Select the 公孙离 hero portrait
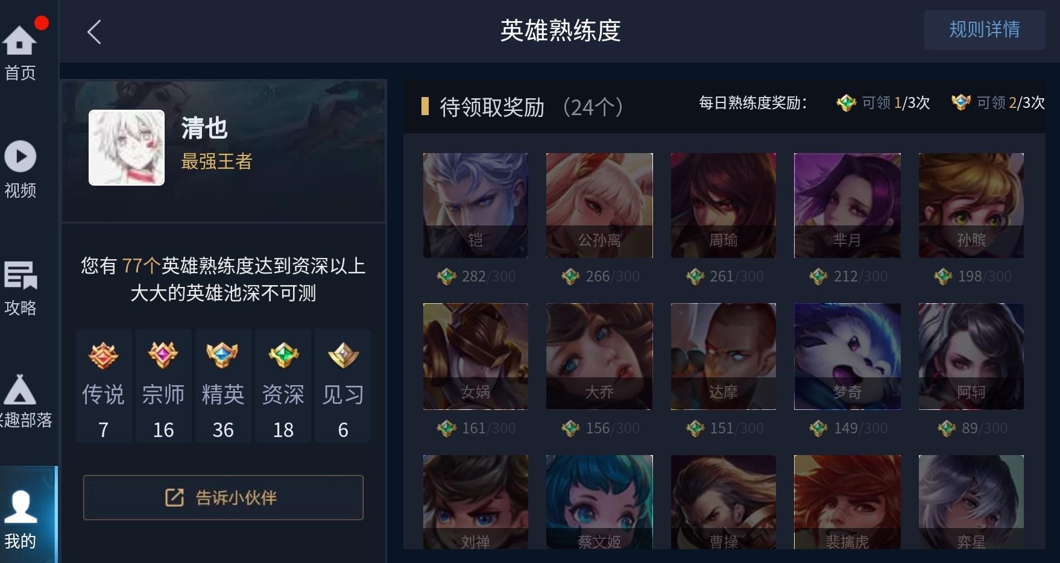The height and width of the screenshot is (563, 1060). (599, 205)
